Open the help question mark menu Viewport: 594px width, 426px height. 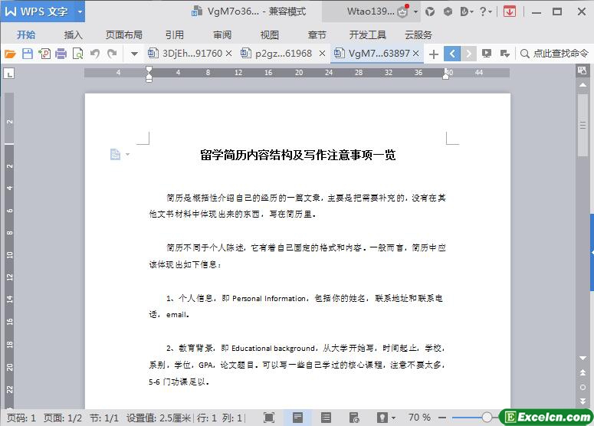[485, 11]
